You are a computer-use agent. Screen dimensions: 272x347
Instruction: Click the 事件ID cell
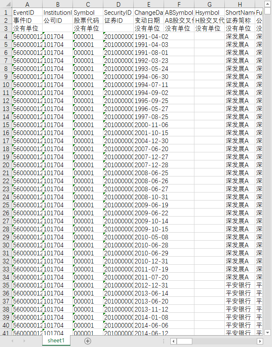(27, 20)
